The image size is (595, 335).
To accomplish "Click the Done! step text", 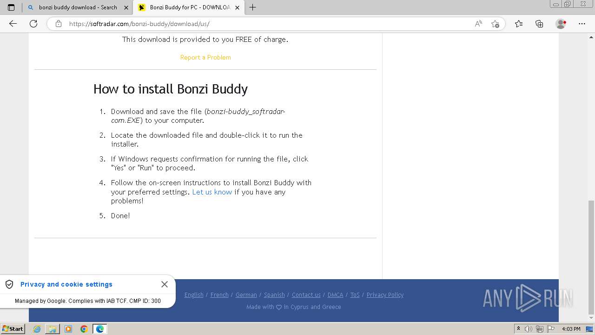I will coord(120,215).
